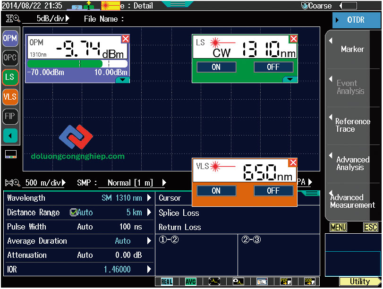This screenshot has width=383, height=289.
Task: Select Advanced Analysis in side menu
Action: click(352, 163)
